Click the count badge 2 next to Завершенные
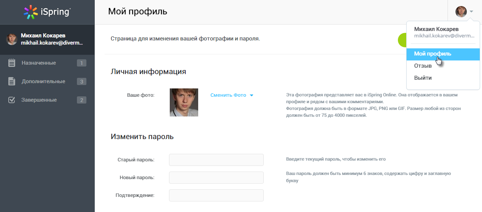482x212 pixels. click(81, 100)
